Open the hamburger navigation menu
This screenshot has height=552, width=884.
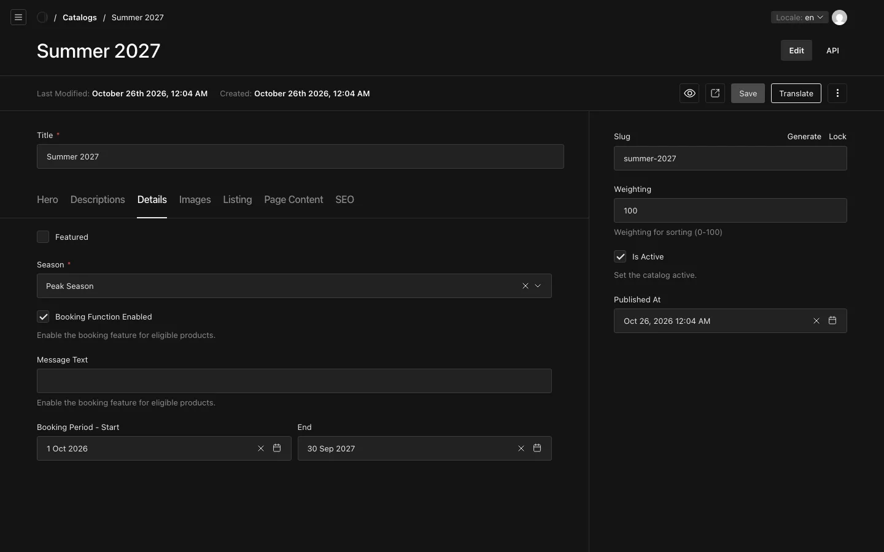(18, 17)
